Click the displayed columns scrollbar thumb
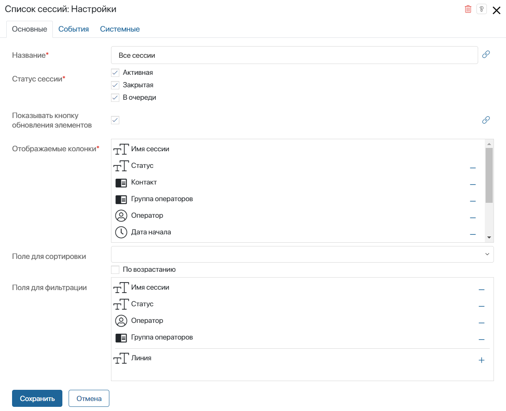506x411 pixels. 489,175
